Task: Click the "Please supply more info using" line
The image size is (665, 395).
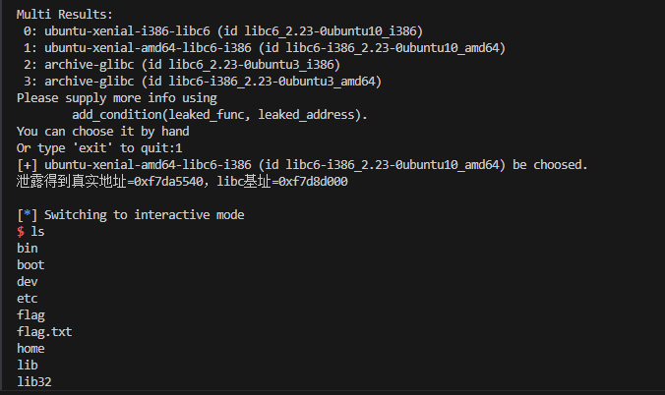Action: (x=117, y=97)
